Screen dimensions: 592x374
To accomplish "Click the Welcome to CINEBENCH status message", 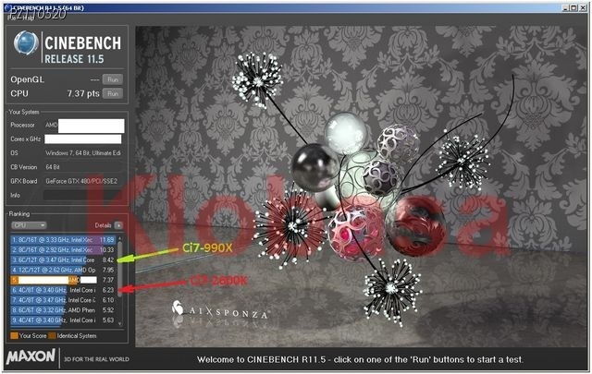I will click(360, 359).
